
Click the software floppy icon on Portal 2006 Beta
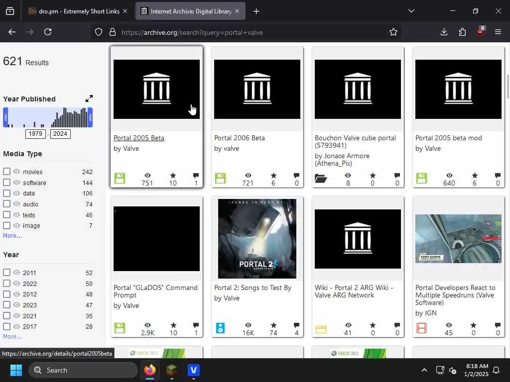tap(220, 179)
